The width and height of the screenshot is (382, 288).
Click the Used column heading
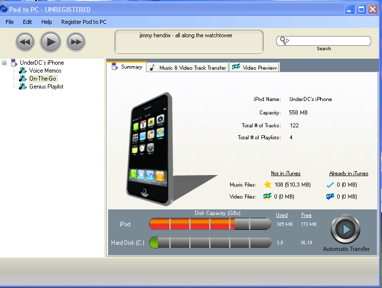[x=281, y=215]
